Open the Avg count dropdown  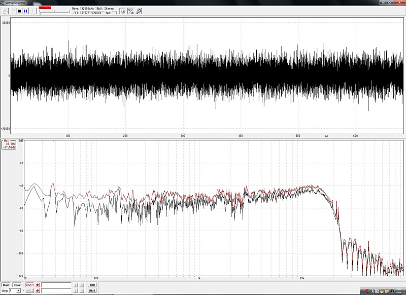[18, 290]
